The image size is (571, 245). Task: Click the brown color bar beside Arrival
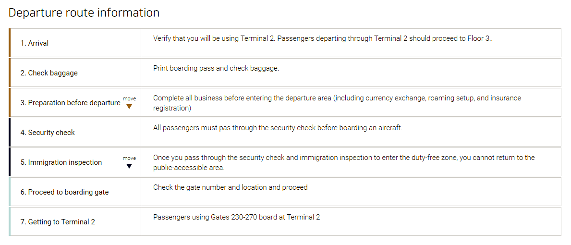[x=10, y=43]
